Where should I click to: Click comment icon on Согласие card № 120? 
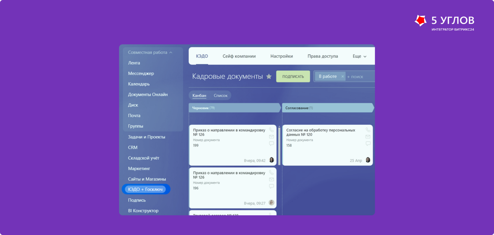click(368, 143)
